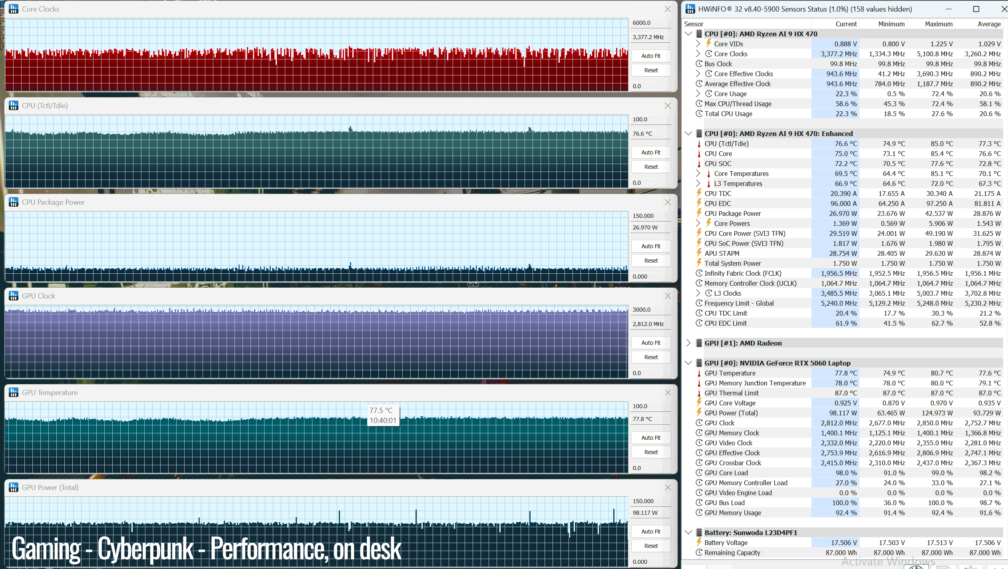
Task: Click the clock icon next to Bus Clock
Action: pyautogui.click(x=699, y=64)
